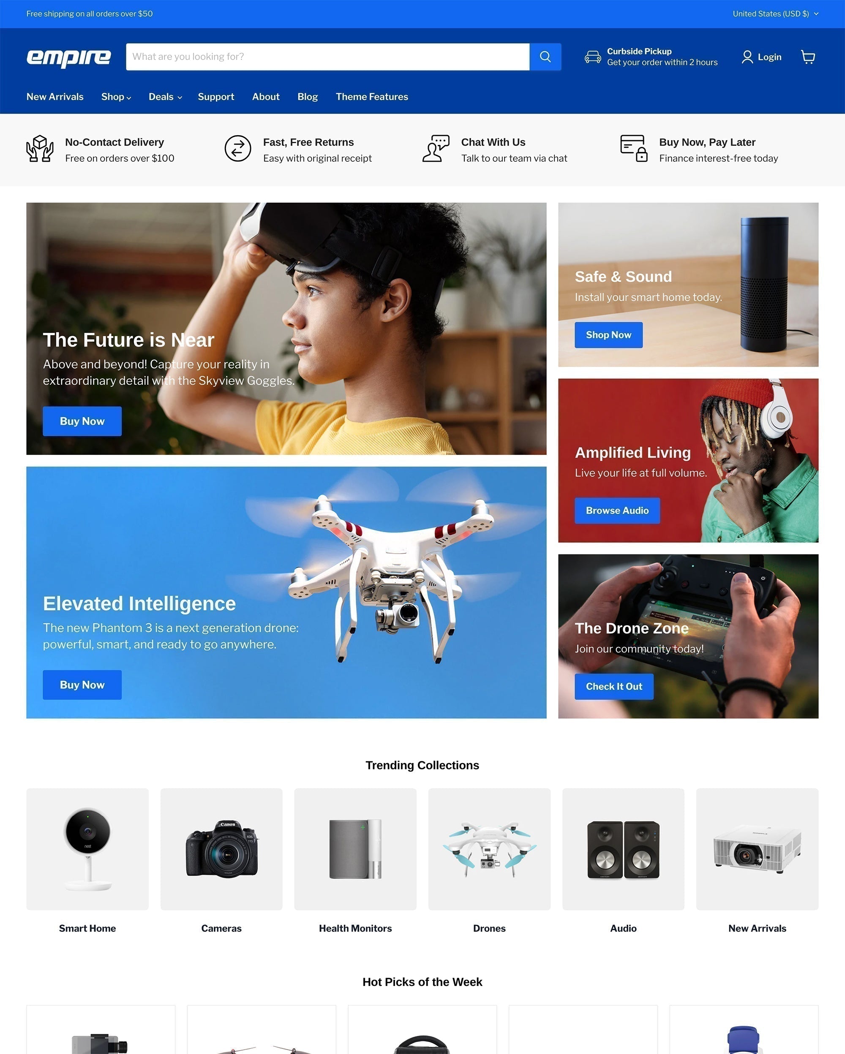Expand the Shop dropdown menu

point(115,97)
